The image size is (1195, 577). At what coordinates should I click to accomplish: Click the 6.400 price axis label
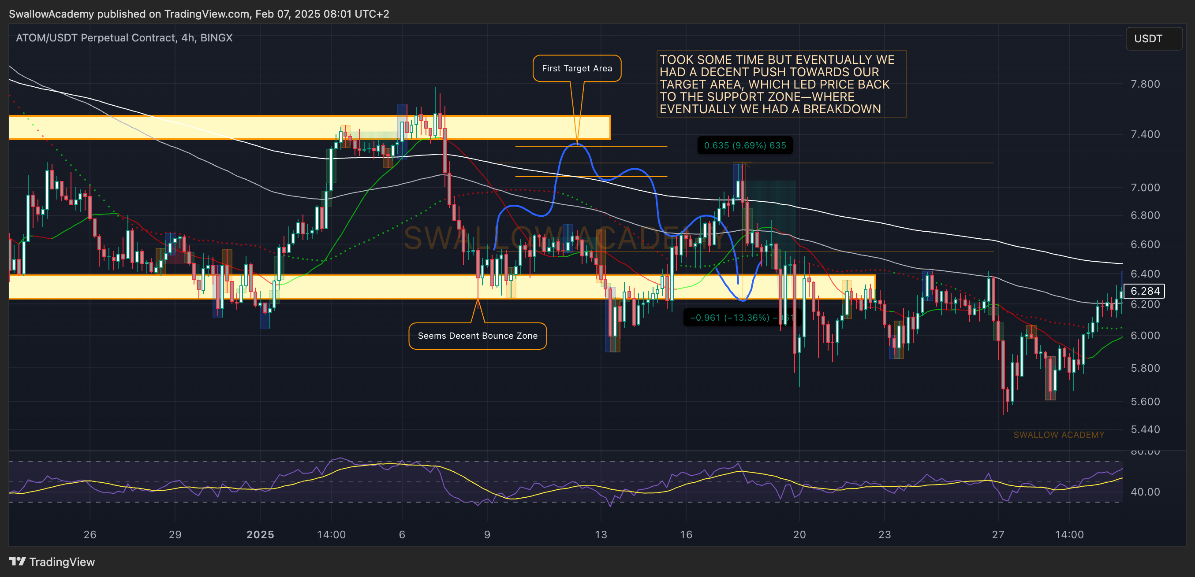click(1145, 274)
